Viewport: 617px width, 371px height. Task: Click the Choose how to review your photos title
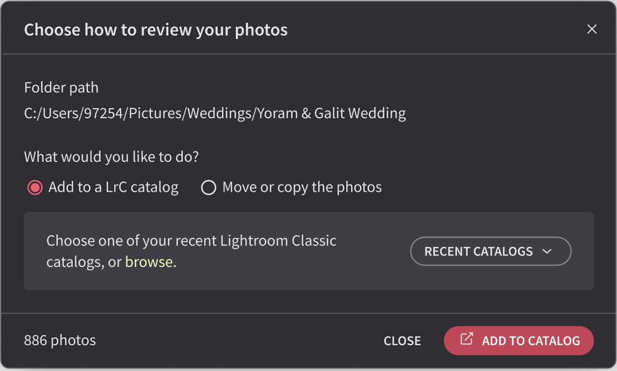156,30
